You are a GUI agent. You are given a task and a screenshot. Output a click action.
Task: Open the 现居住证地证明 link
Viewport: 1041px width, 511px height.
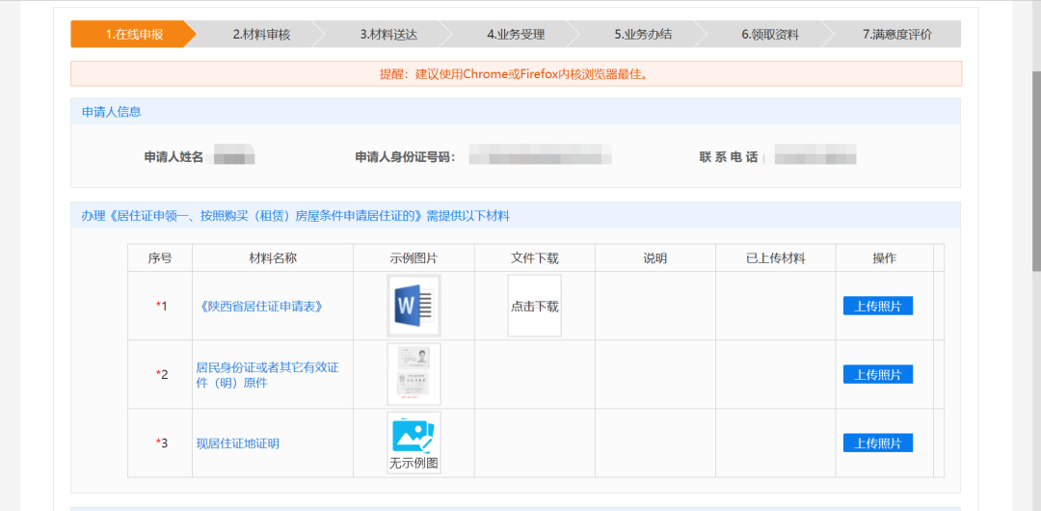click(x=238, y=444)
